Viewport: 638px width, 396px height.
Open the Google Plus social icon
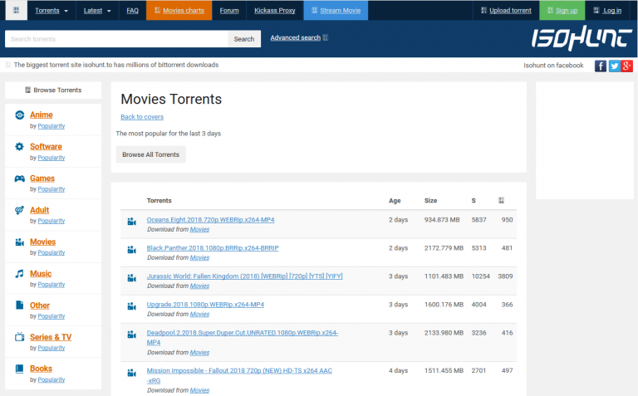point(626,66)
